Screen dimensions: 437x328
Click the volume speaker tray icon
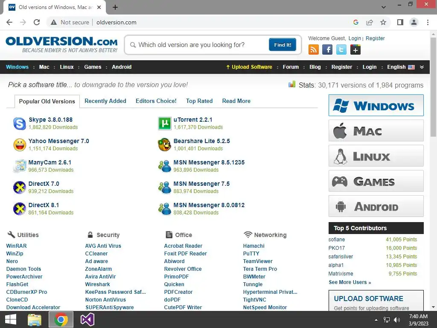click(x=397, y=320)
